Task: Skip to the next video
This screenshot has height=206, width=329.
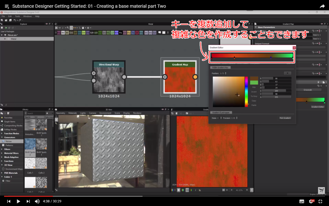Action: (28, 202)
